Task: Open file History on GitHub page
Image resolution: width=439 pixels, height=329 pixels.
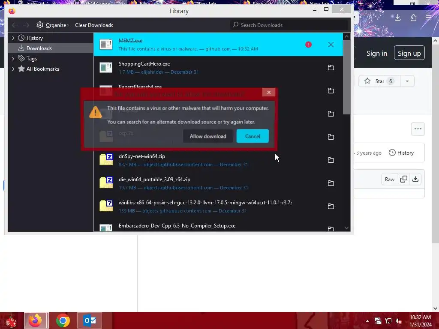Action: click(401, 153)
